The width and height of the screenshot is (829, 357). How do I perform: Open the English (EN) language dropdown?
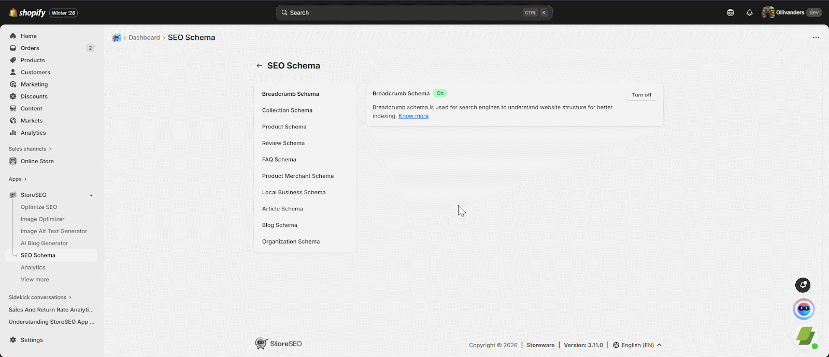coord(637,345)
